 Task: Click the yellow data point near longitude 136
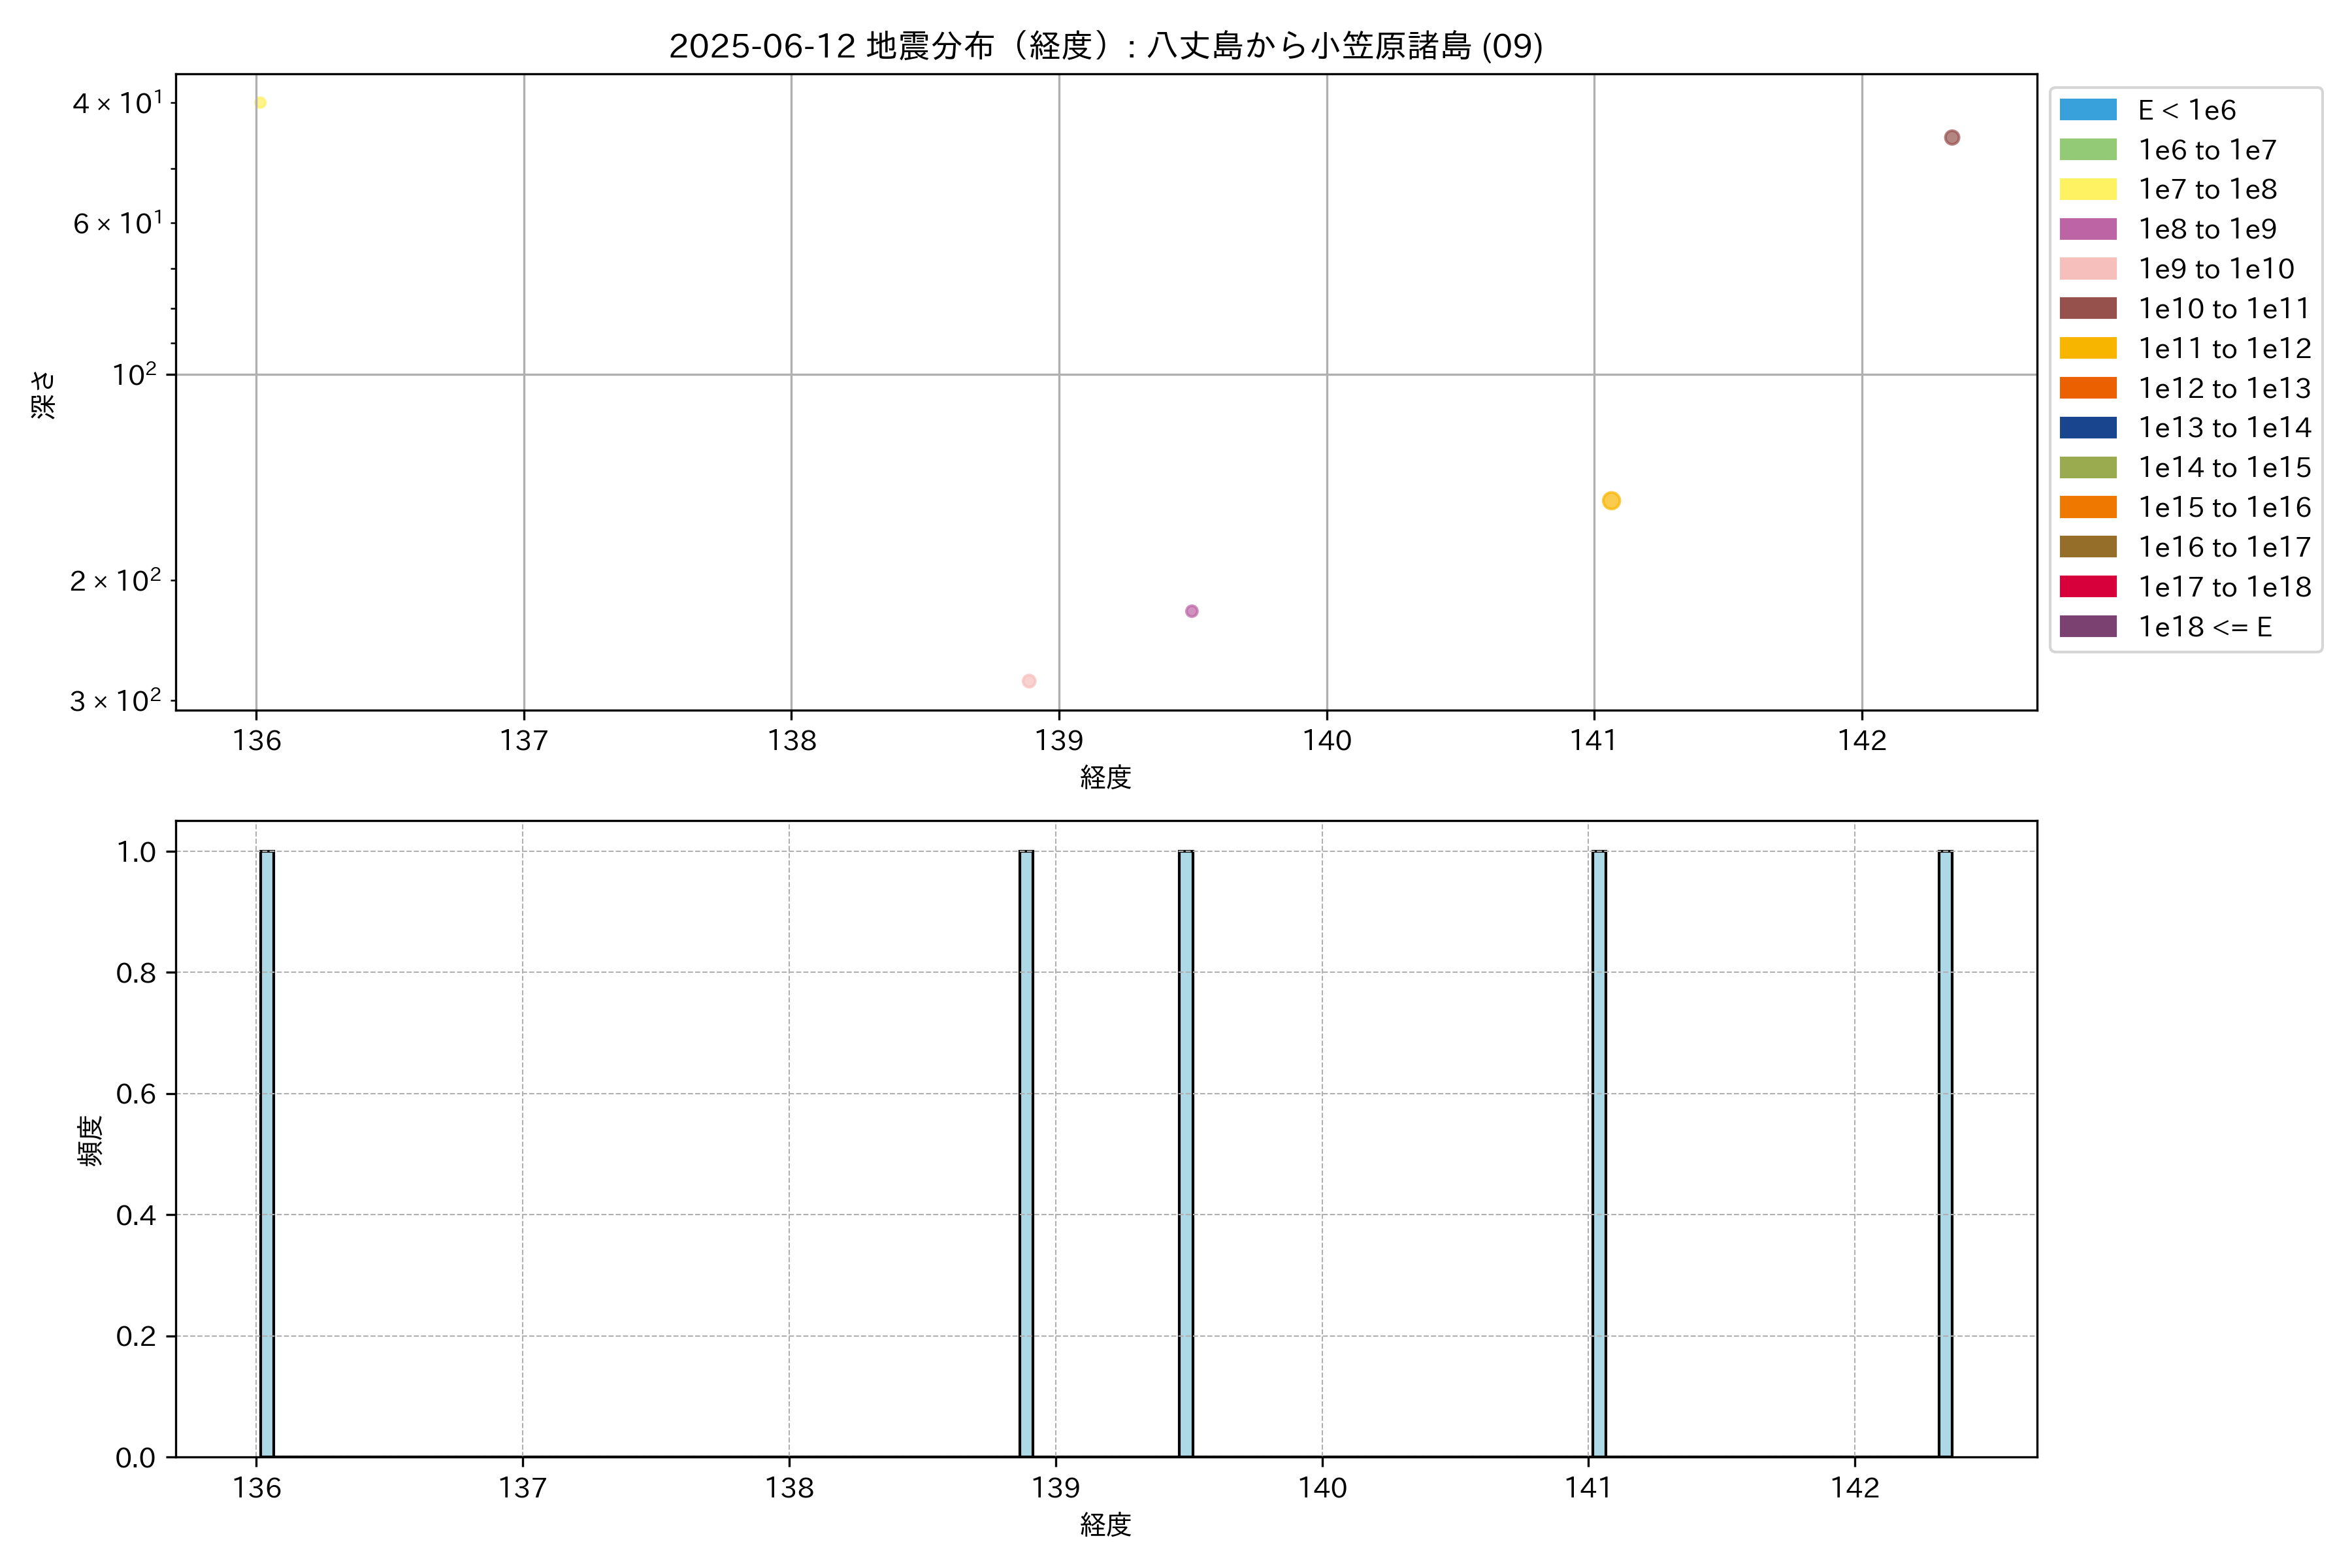tap(261, 103)
